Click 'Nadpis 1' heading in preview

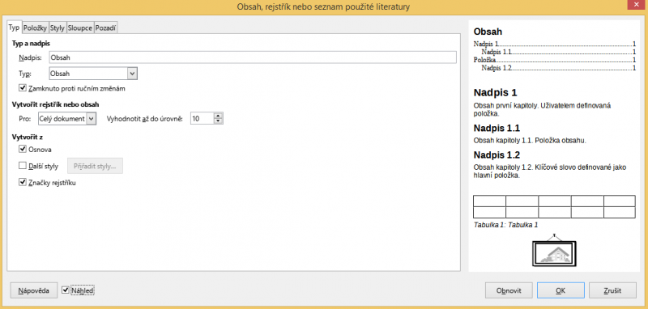[495, 92]
